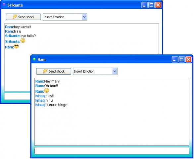Click the message 'Srikanta:aye fulla?'
This screenshot has width=194, height=159.
click(x=21, y=36)
